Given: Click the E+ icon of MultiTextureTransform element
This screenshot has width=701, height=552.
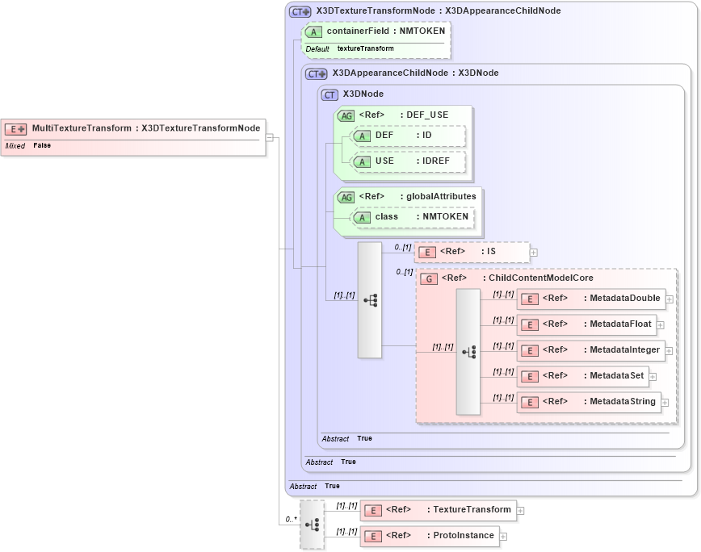Looking at the screenshot, I should (x=15, y=129).
